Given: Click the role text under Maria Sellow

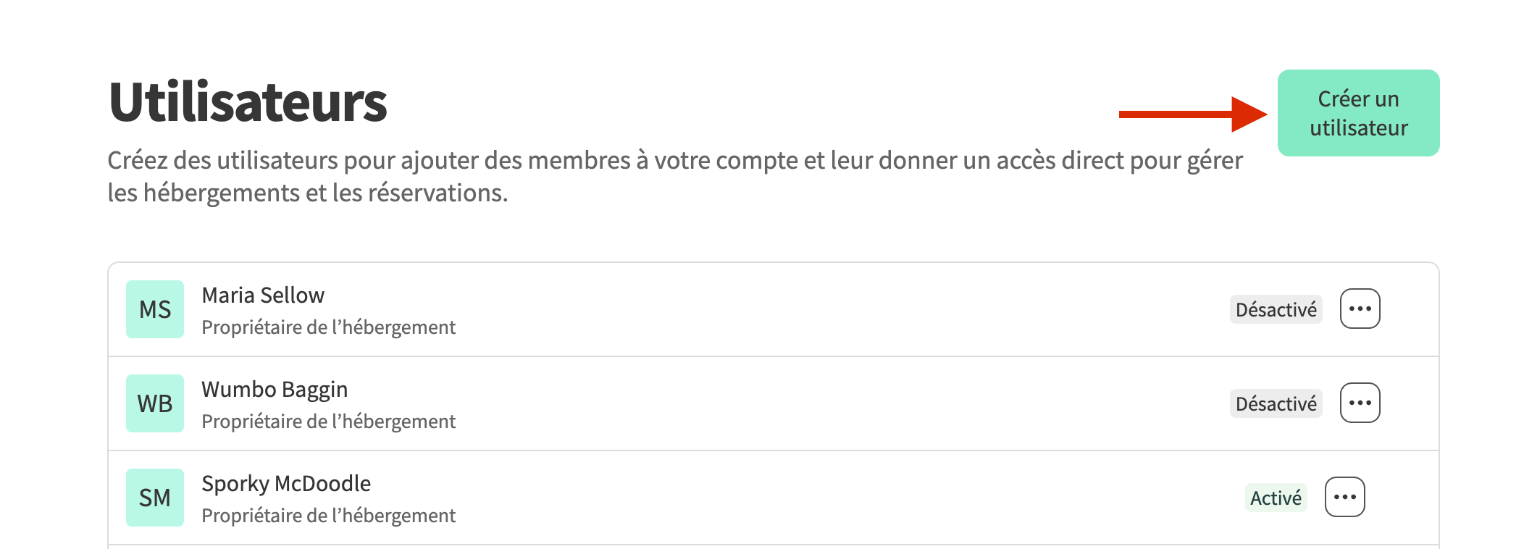Looking at the screenshot, I should point(328,327).
